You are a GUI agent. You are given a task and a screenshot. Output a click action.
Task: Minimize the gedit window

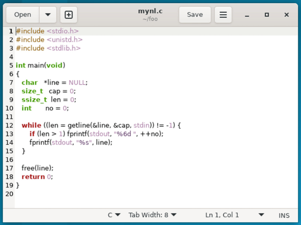[247, 15]
